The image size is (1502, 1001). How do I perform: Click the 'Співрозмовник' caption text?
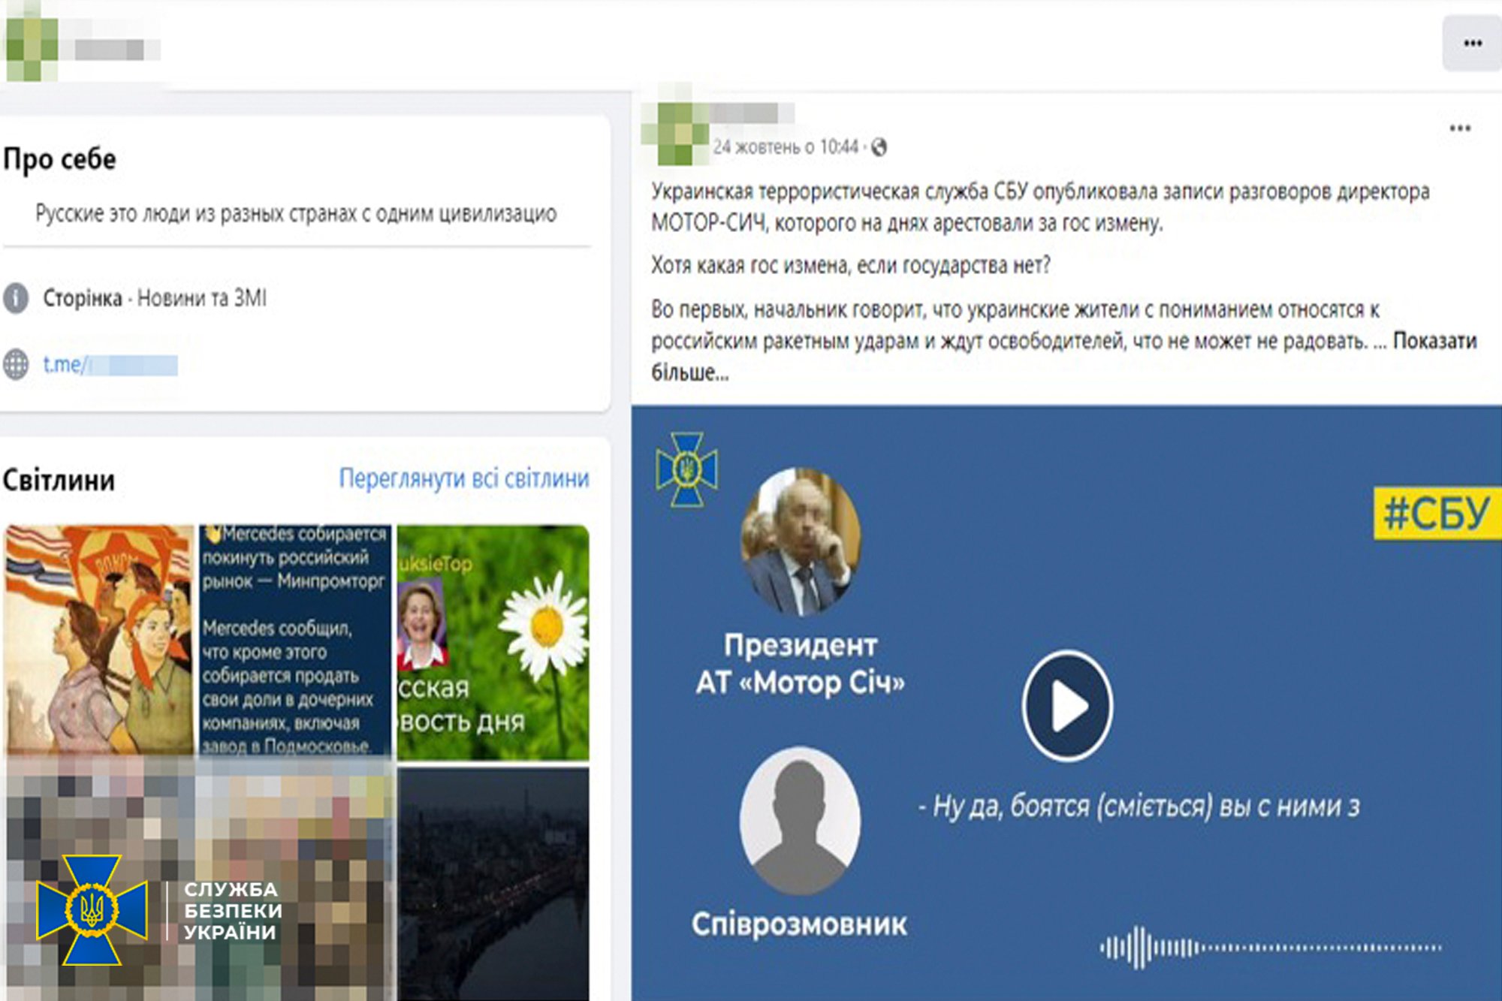(800, 924)
